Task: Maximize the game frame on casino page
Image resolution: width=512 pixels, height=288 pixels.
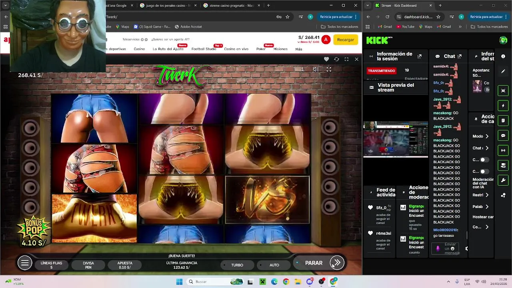Action: pyautogui.click(x=346, y=59)
